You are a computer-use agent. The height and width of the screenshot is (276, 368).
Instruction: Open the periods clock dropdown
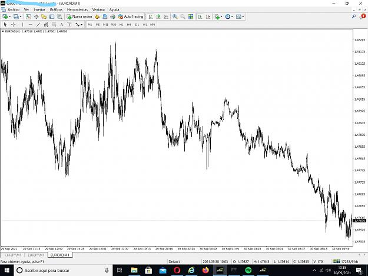coord(232,17)
